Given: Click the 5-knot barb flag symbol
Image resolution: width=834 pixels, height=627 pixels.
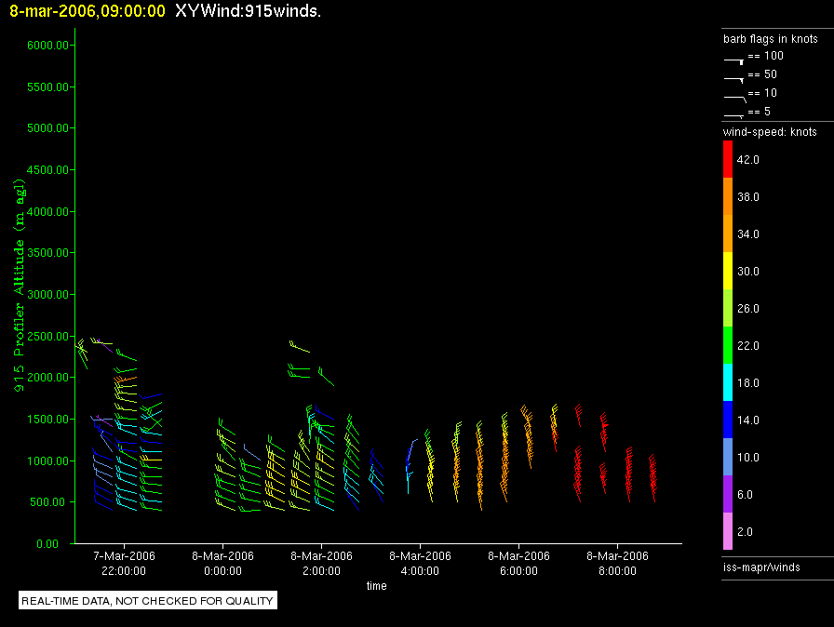Looking at the screenshot, I should (734, 114).
